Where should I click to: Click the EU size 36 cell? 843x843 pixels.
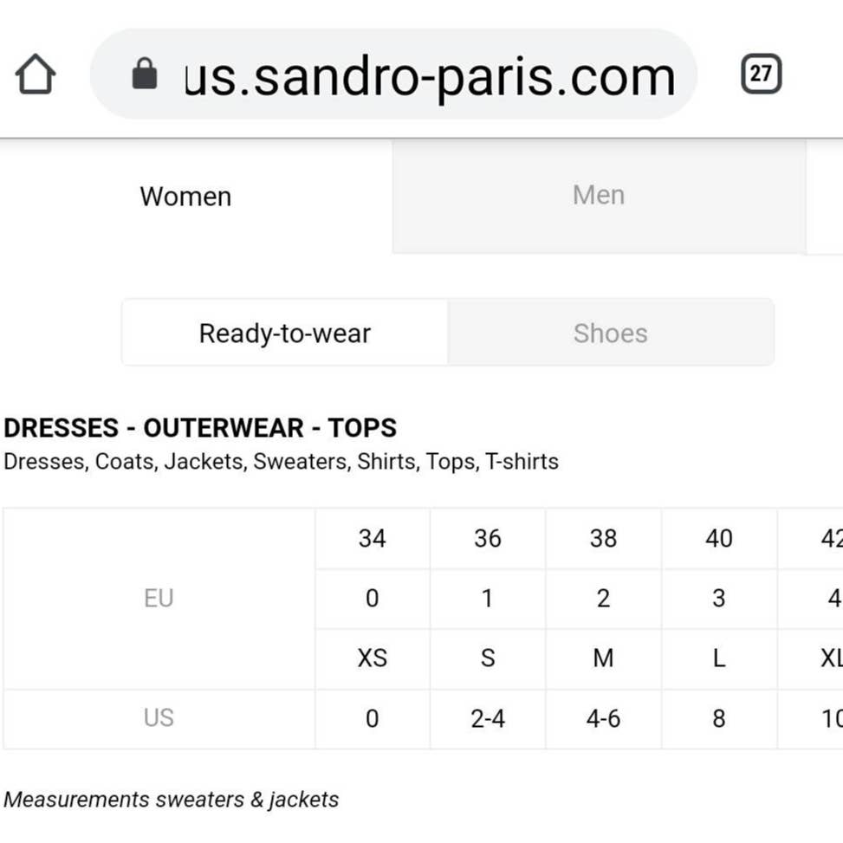pos(488,538)
